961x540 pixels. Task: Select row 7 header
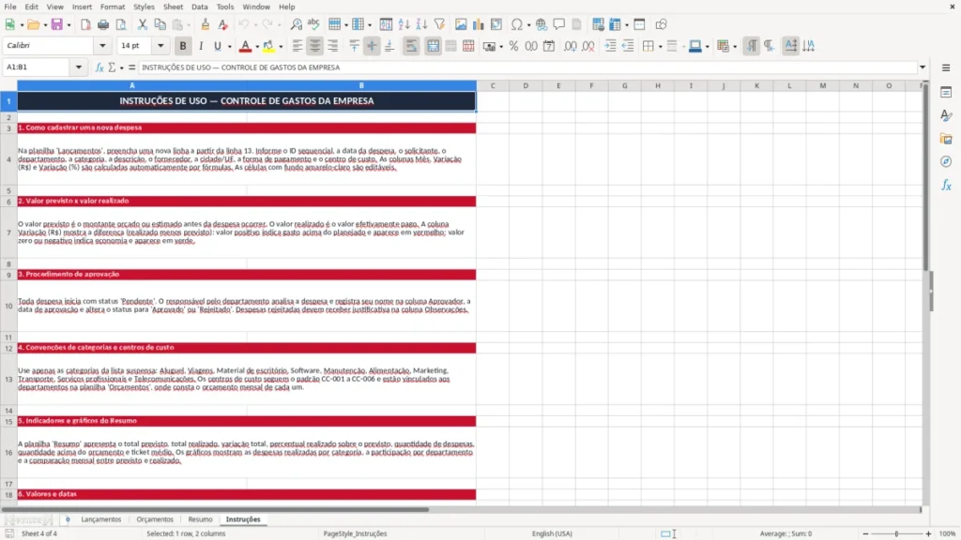(8, 232)
